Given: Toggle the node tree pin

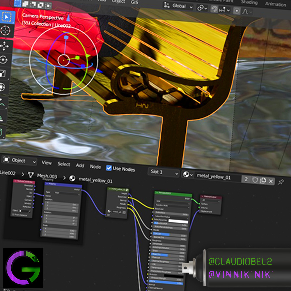Looking at the screenshot, I should tap(281, 182).
